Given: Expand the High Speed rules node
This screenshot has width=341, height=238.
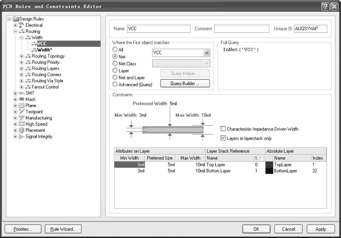Looking at the screenshot, I should click(x=16, y=124).
